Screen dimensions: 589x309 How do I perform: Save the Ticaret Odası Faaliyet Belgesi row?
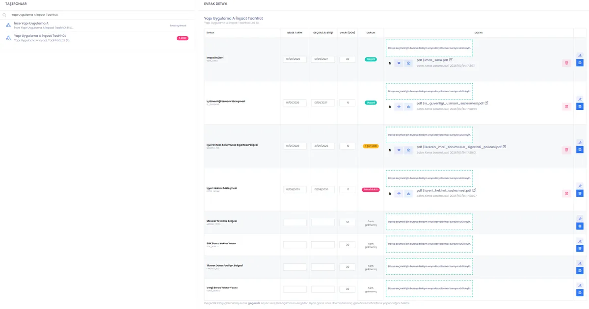pyautogui.click(x=580, y=271)
